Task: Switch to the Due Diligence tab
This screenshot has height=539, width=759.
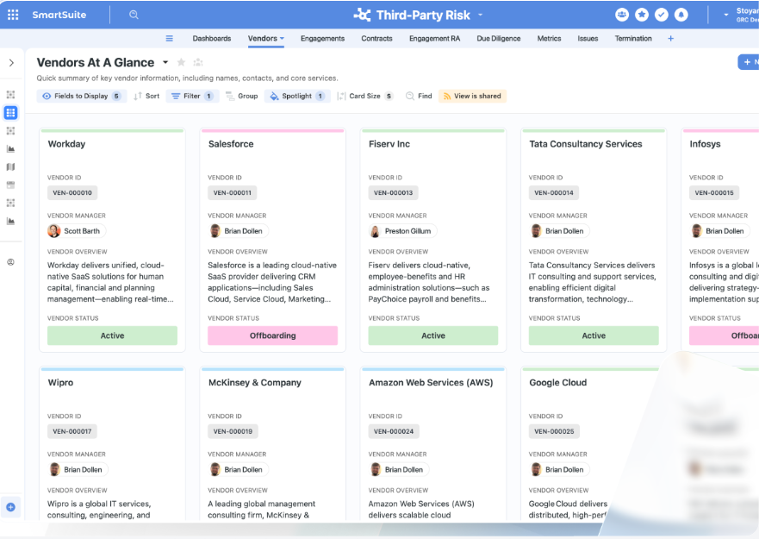Action: click(x=499, y=38)
